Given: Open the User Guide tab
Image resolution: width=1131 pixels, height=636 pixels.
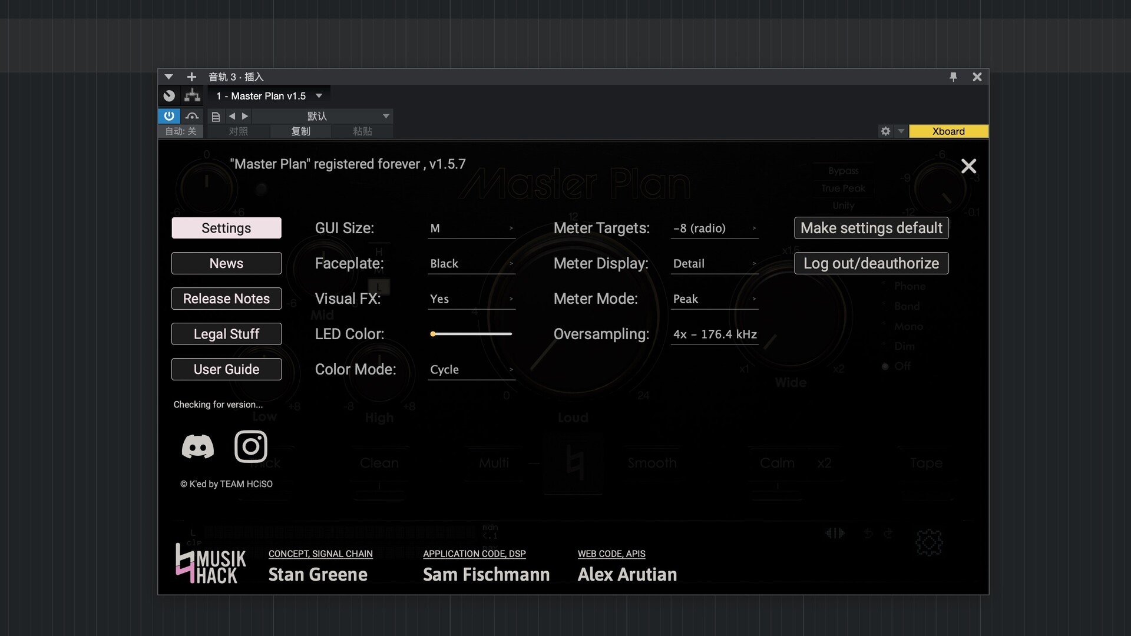Looking at the screenshot, I should click(226, 369).
